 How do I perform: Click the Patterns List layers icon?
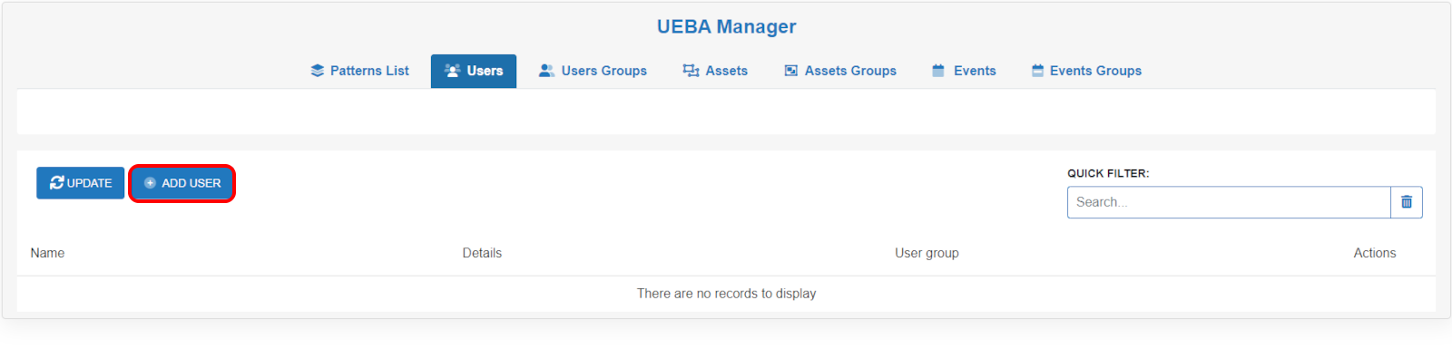click(x=317, y=71)
